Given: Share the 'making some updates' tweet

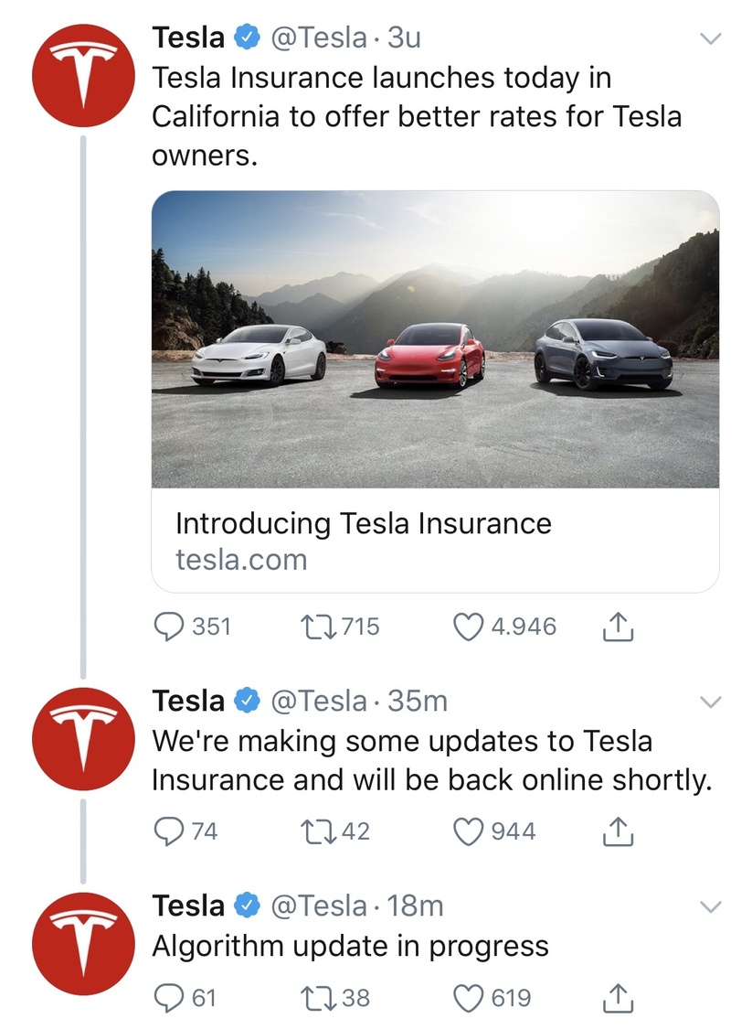Looking at the screenshot, I should 620,831.
